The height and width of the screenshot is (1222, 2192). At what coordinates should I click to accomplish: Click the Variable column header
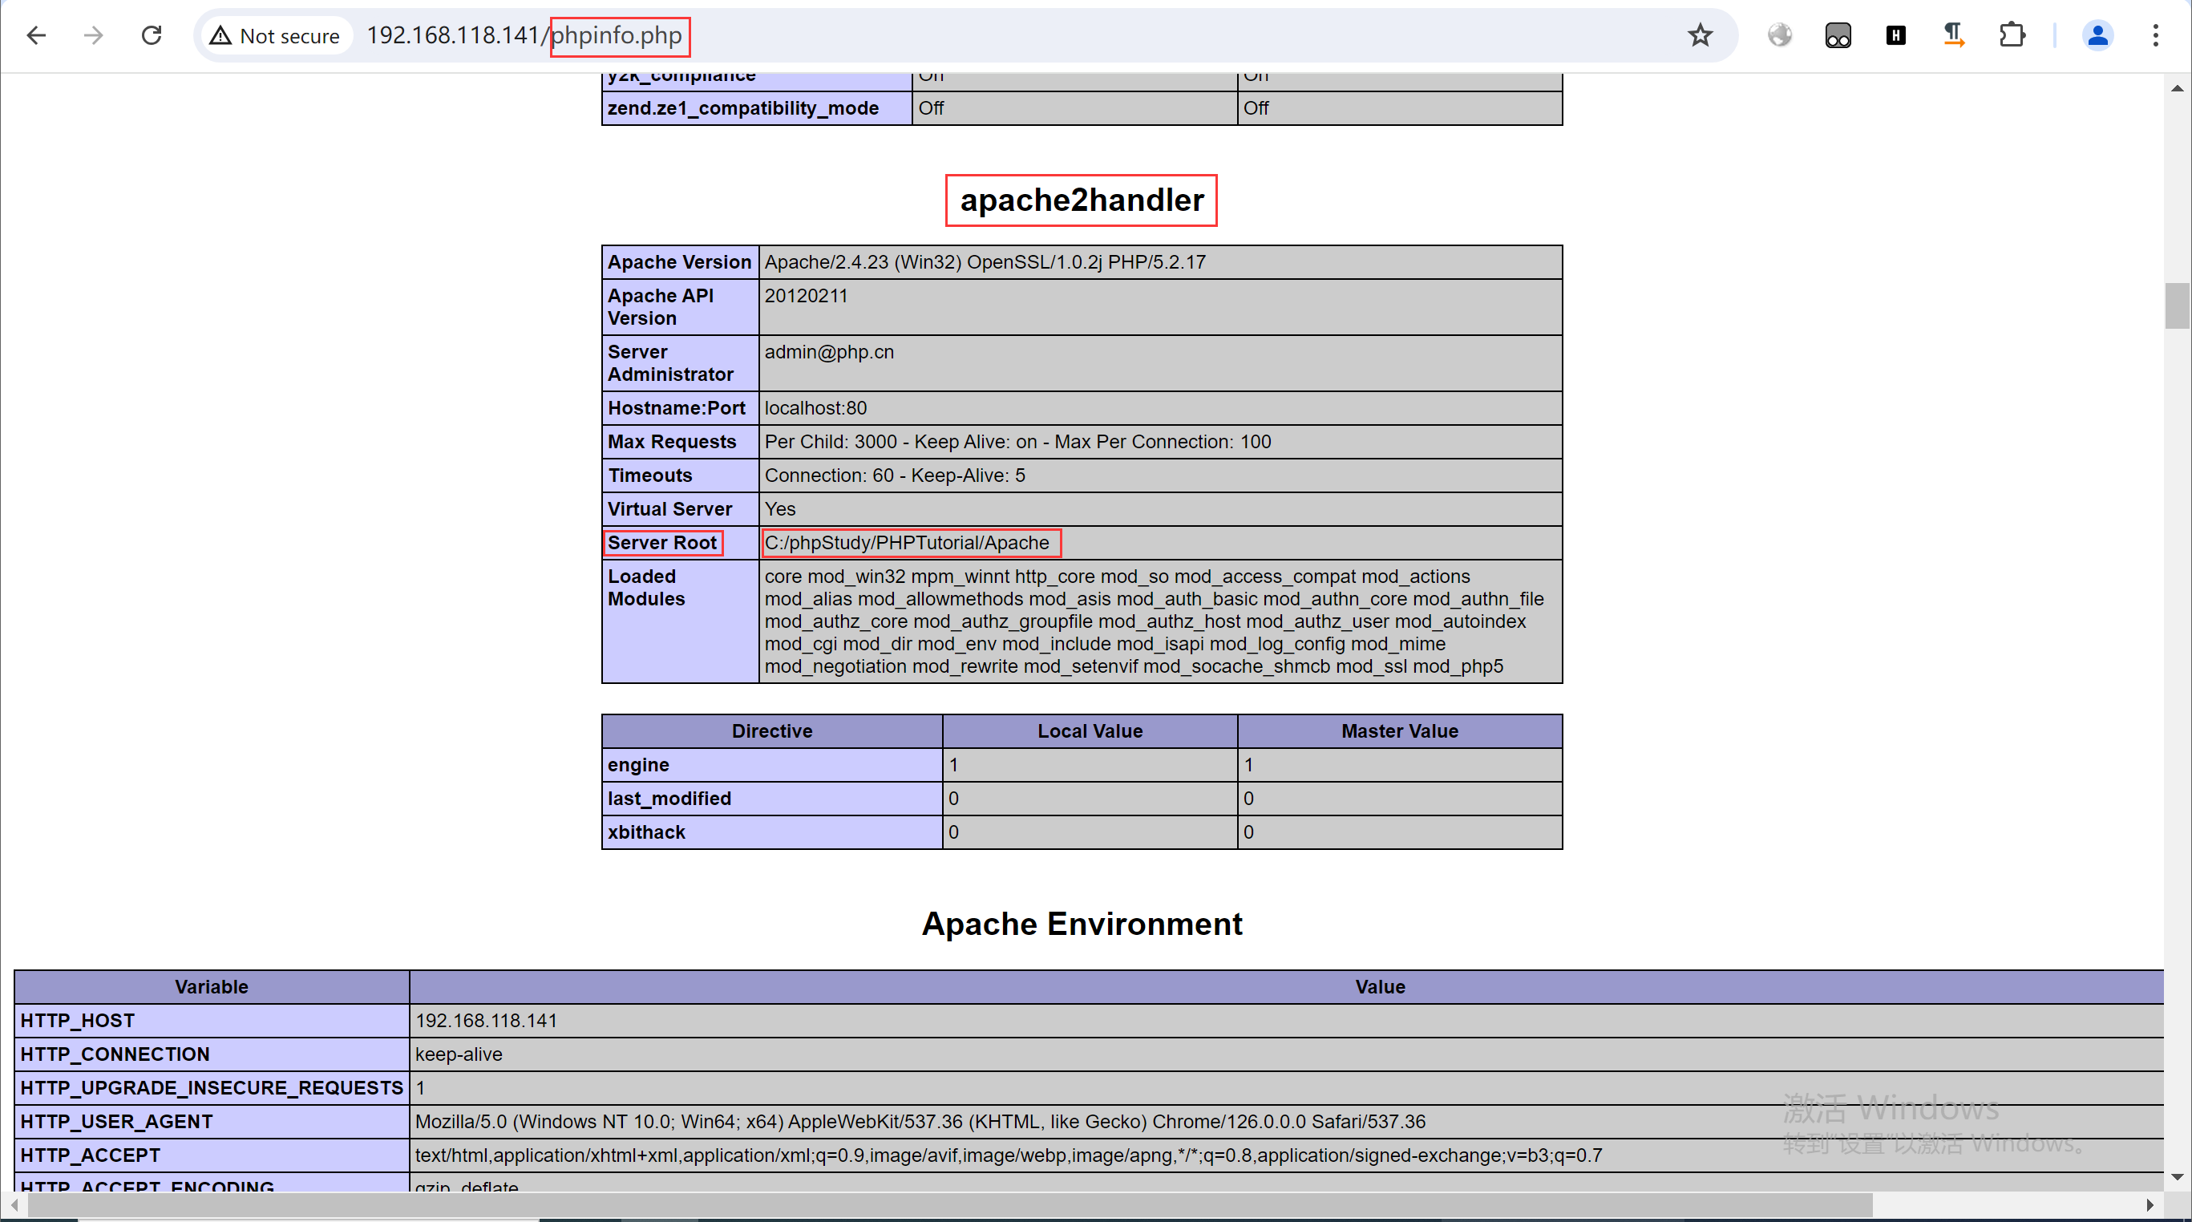211,986
